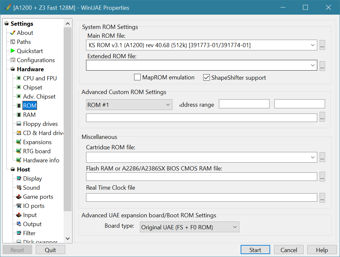Viewport: 340px width, 257px height.
Task: Browse for custom ROM #1 file
Action: (322, 117)
